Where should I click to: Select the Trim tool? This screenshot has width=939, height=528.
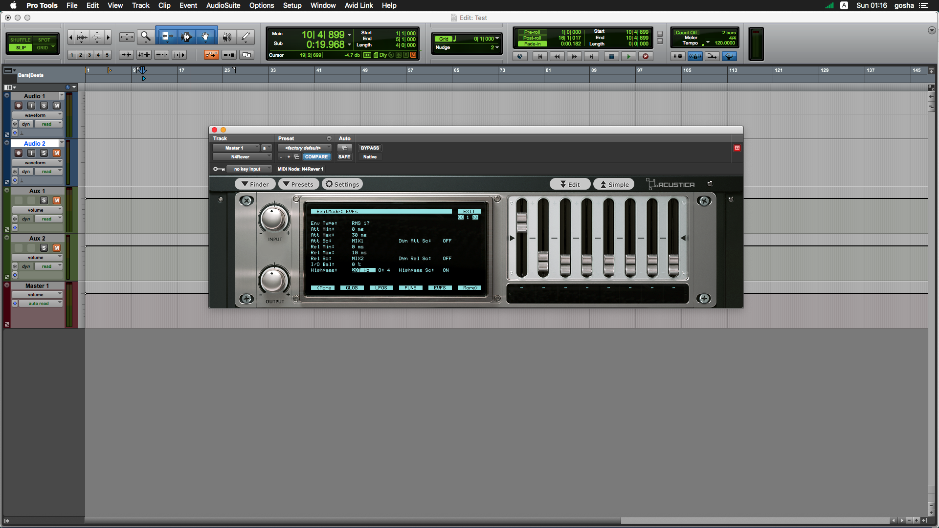[167, 37]
